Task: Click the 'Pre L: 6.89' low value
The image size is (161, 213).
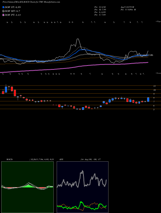Action: pos(100,12)
